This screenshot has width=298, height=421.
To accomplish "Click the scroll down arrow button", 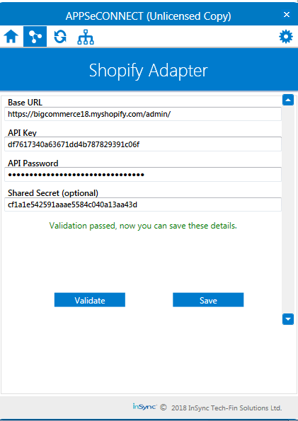I will pos(288,319).
